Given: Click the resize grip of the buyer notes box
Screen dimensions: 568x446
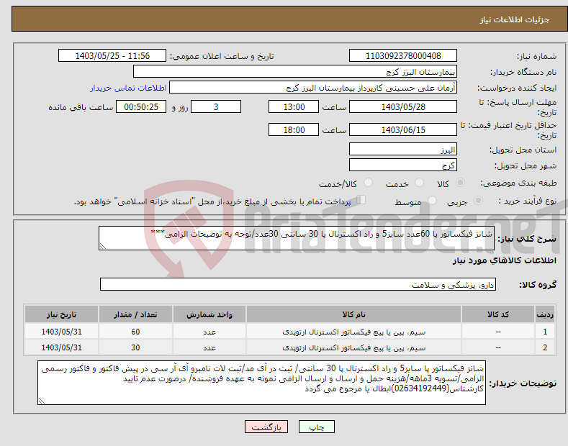Looking at the screenshot, I should tap(42, 401).
